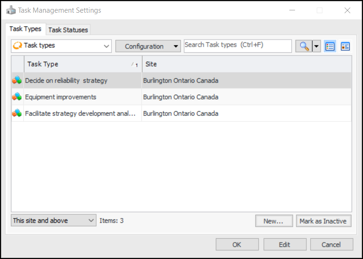Click icon of Equipment improvements row
This screenshot has width=363, height=259.
[x=17, y=97]
